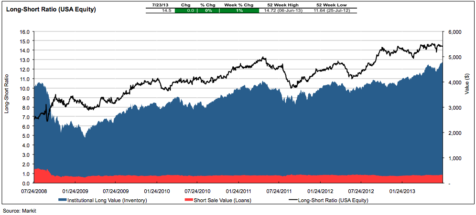Click the 01/24/2011 x-axis date label
Screen dimensions: 476x215
point(242,191)
